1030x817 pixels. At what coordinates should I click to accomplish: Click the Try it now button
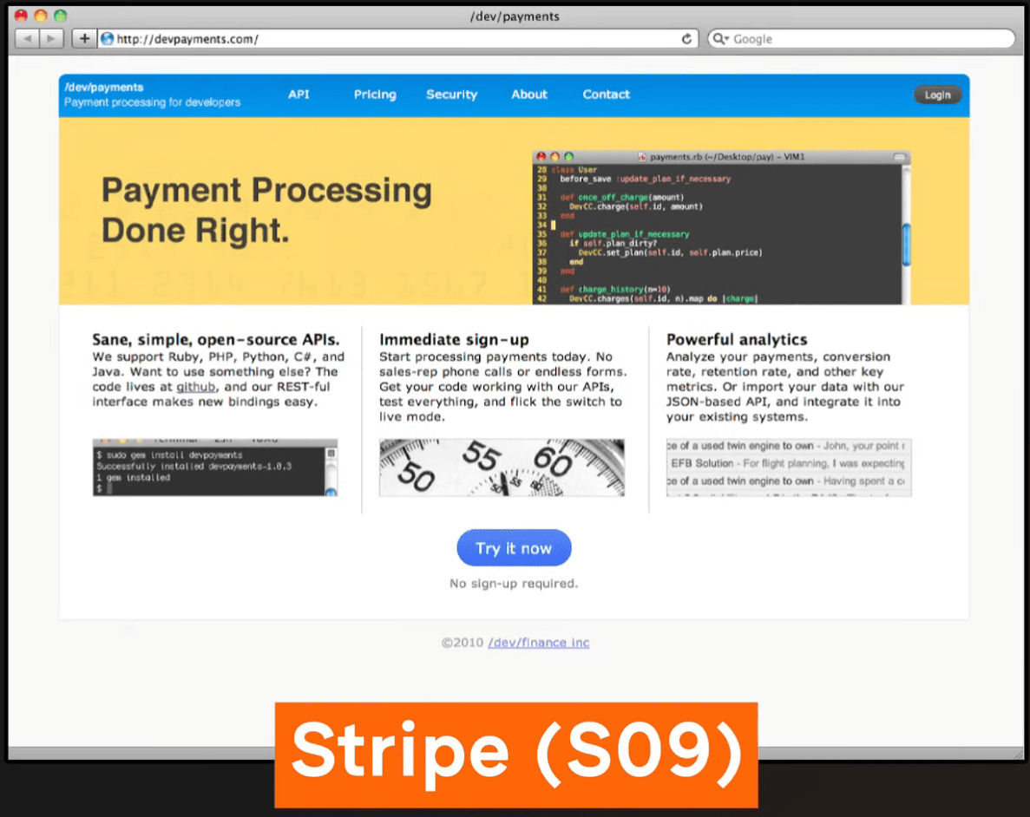coord(514,548)
